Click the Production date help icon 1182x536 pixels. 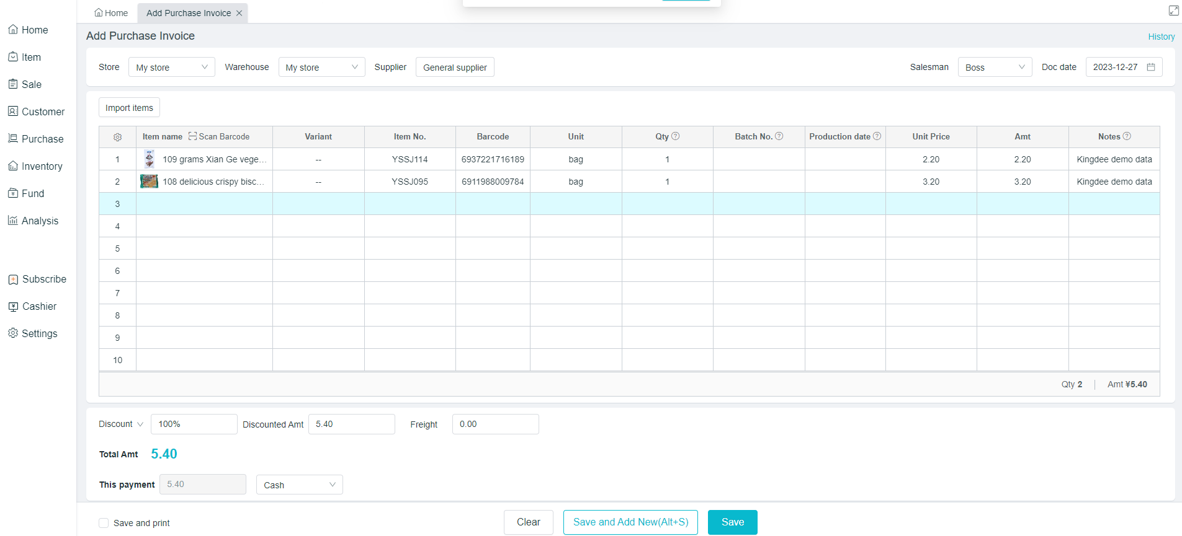877,136
